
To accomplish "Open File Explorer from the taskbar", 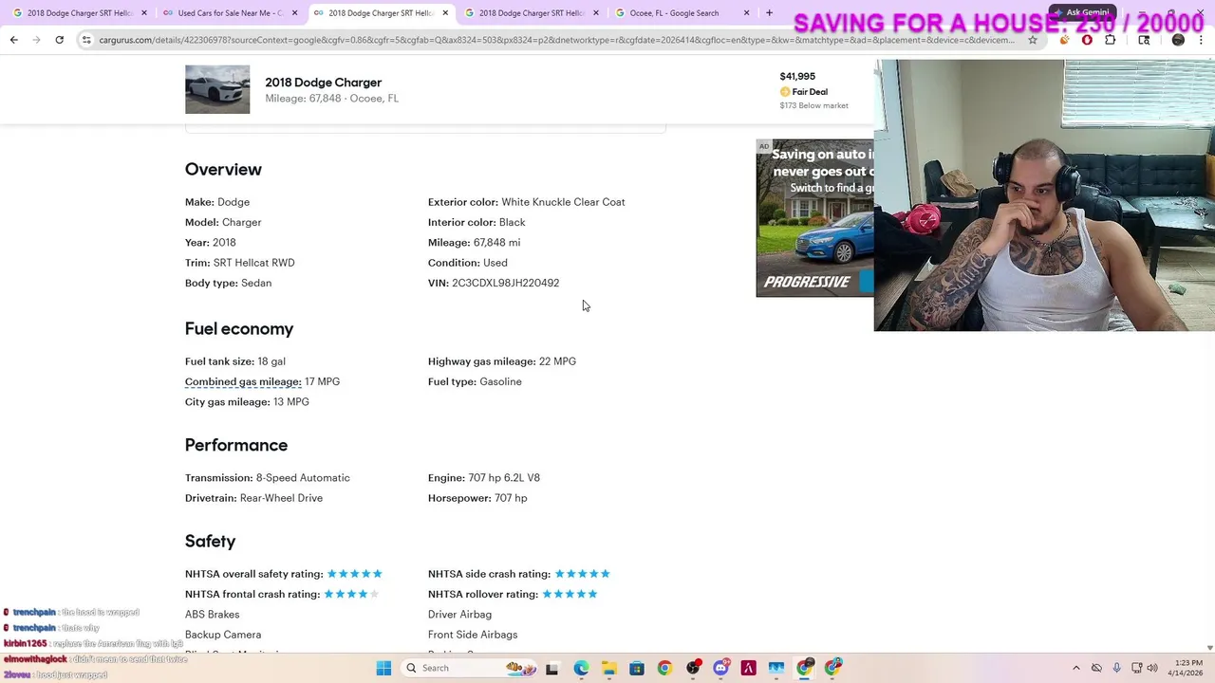I will click(608, 668).
